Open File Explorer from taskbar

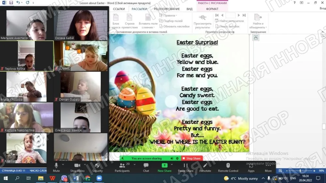tap(40, 178)
